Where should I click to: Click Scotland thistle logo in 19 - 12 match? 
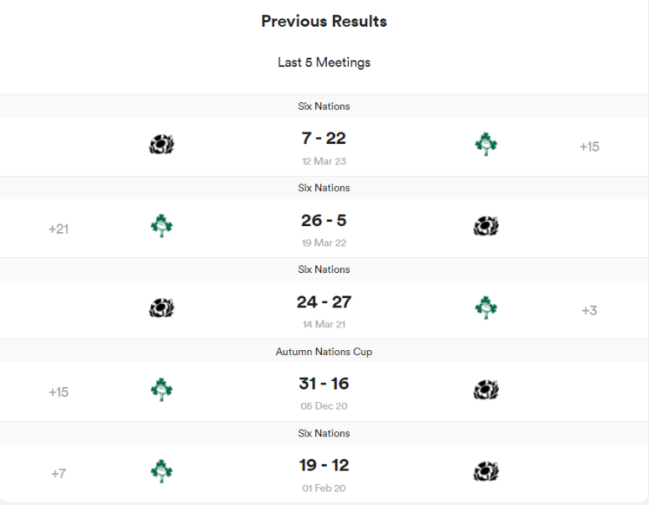tap(486, 471)
